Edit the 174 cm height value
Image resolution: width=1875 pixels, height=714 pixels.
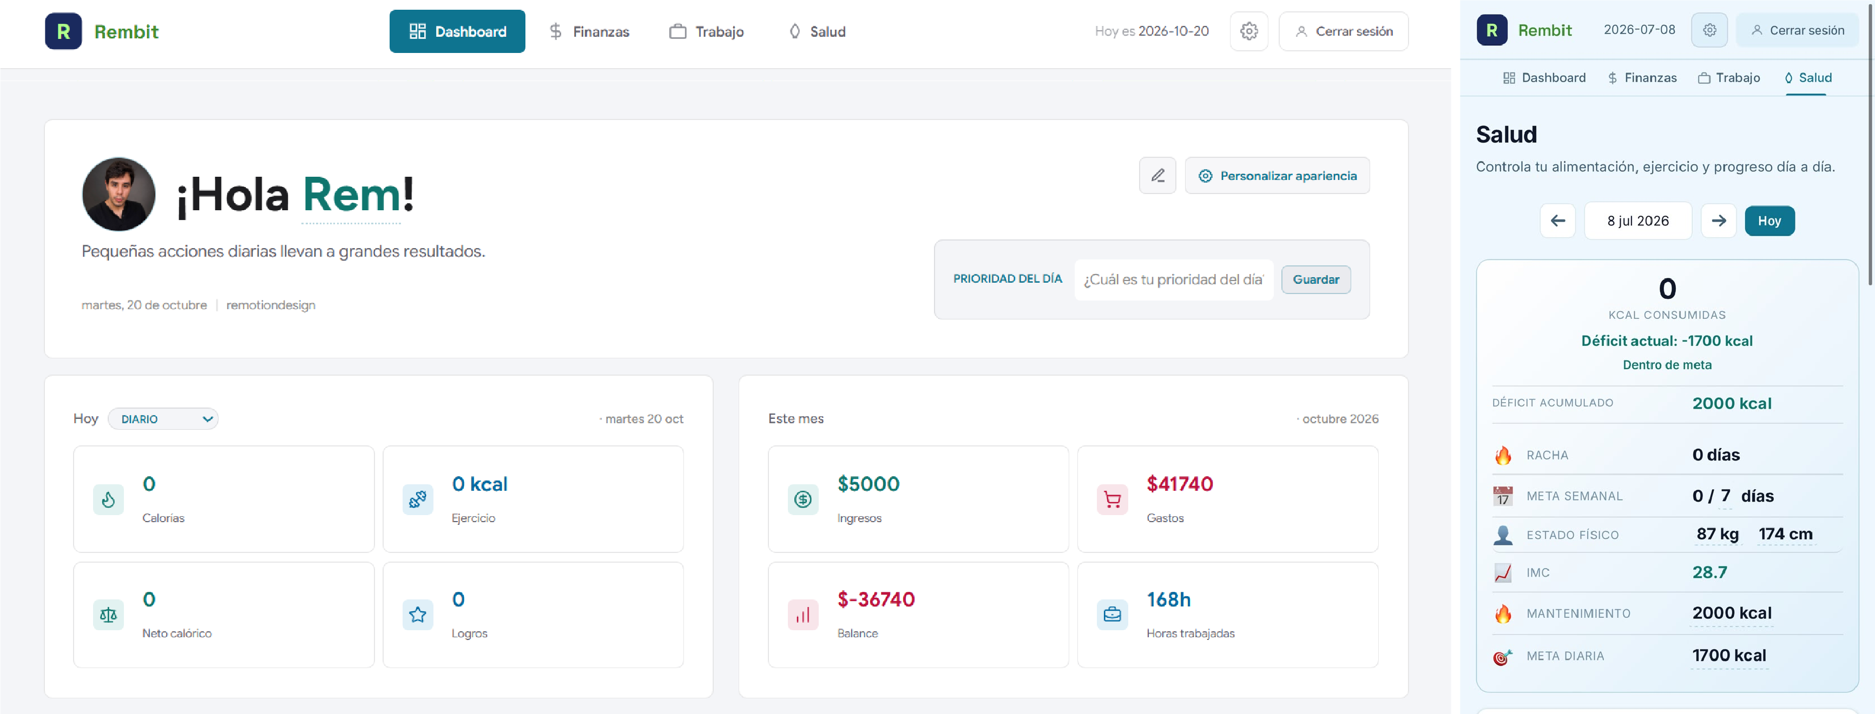1786,535
